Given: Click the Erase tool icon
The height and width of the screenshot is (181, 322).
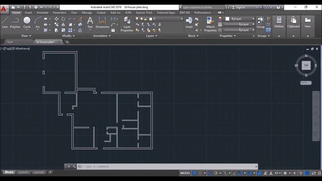Looking at the screenshot, I should pyautogui.click(x=80, y=19).
